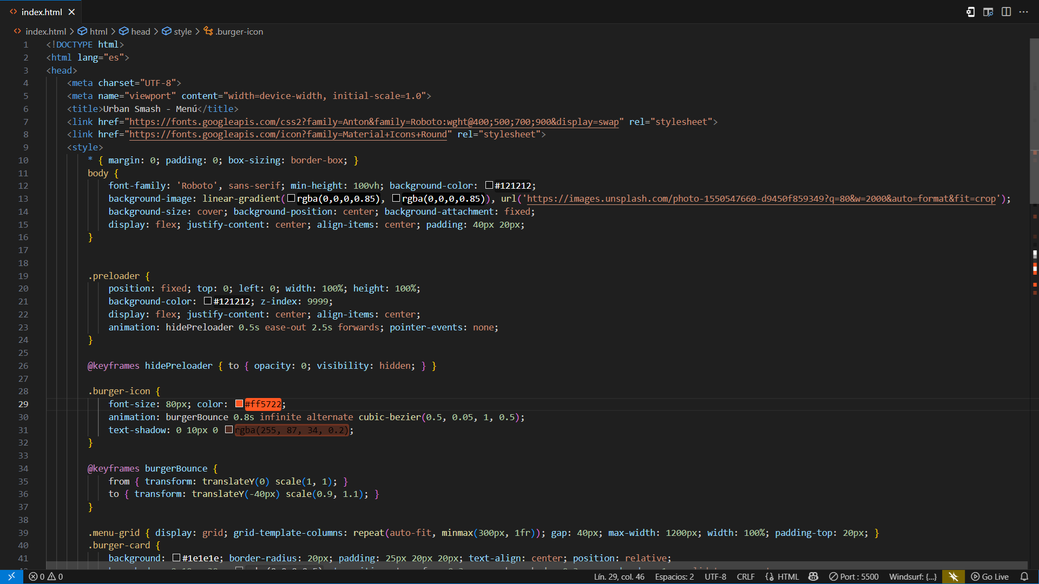
Task: Open the CRLF end-of-line selector
Action: pyautogui.click(x=745, y=576)
